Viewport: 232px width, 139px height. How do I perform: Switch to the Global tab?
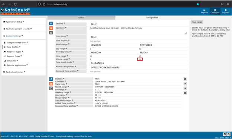coord(81,17)
